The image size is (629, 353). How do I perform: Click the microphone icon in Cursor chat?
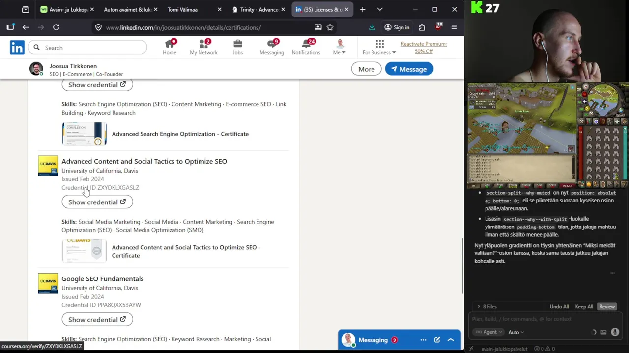point(615,332)
